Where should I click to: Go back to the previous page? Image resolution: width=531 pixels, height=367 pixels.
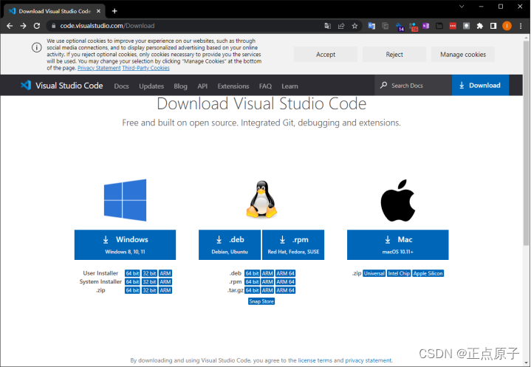pyautogui.click(x=10, y=26)
